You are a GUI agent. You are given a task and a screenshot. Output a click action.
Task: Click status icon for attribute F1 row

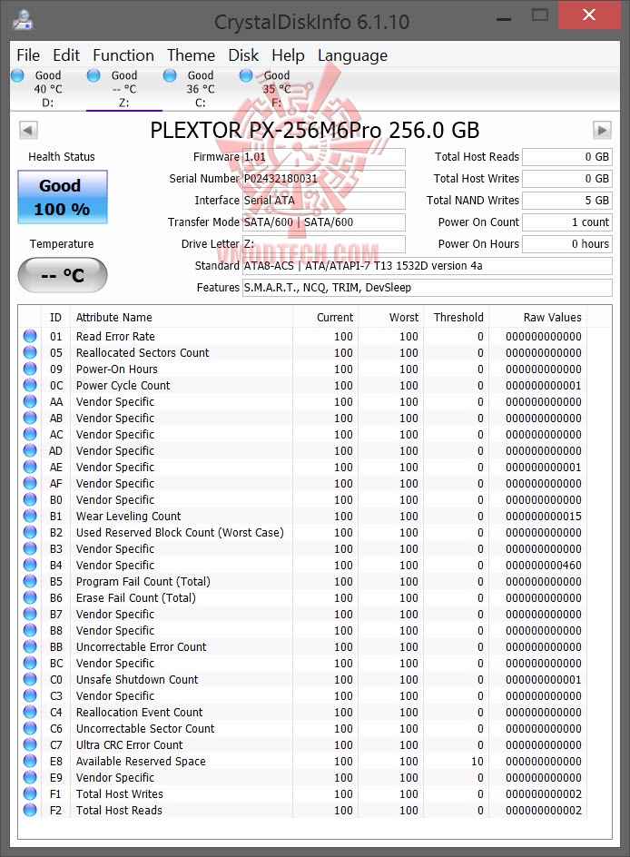(x=30, y=793)
